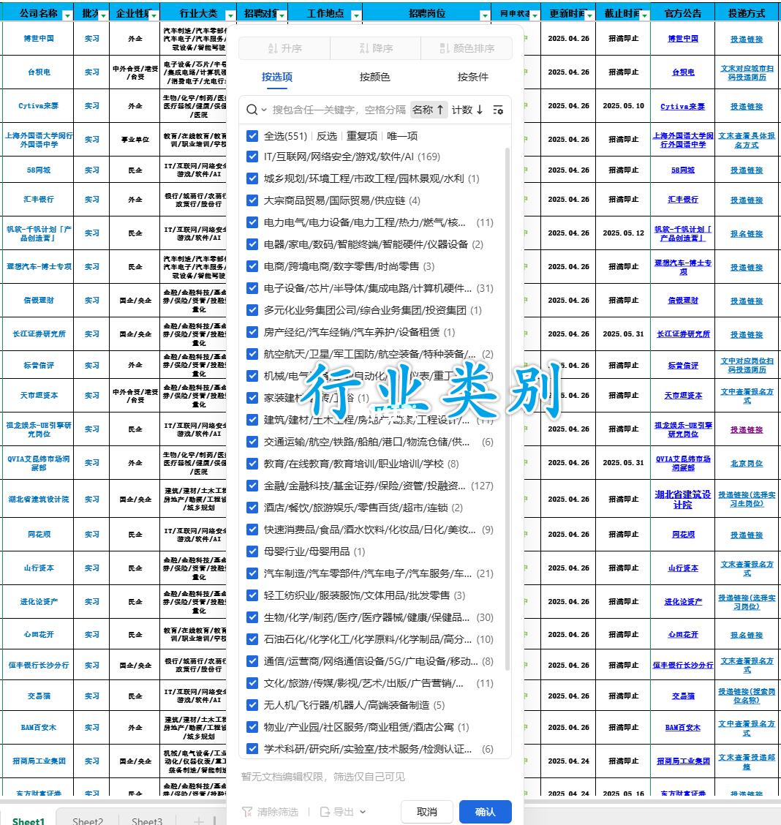Switch to 按选项 filter tab
The height and width of the screenshot is (825, 781).
pyautogui.click(x=277, y=77)
